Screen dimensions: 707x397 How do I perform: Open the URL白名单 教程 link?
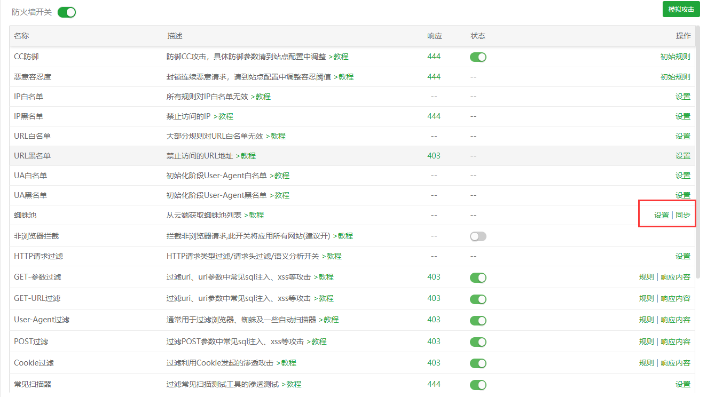pyautogui.click(x=276, y=136)
